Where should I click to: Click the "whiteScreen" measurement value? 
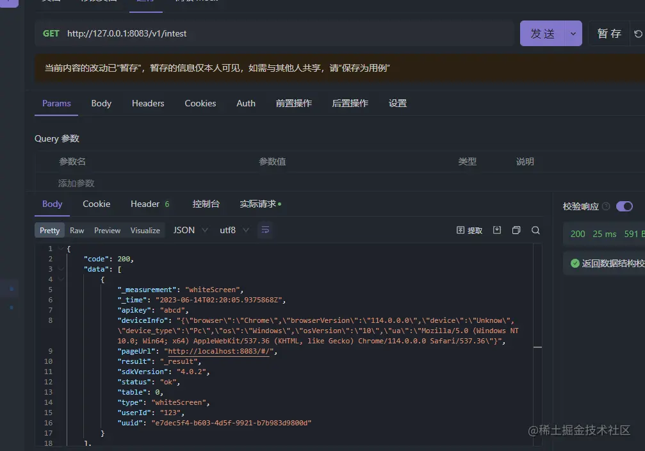coord(212,290)
